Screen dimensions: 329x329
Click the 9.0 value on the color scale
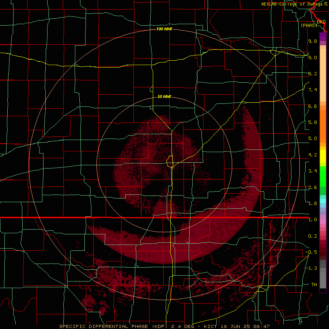[x=313, y=57]
